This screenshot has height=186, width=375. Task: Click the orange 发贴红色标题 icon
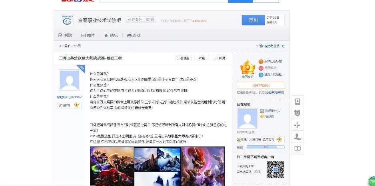(x=261, y=61)
